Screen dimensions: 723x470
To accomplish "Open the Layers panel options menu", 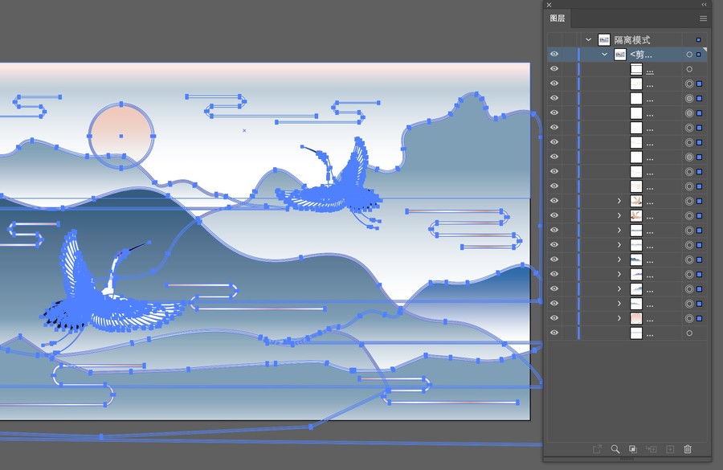I will click(x=703, y=18).
